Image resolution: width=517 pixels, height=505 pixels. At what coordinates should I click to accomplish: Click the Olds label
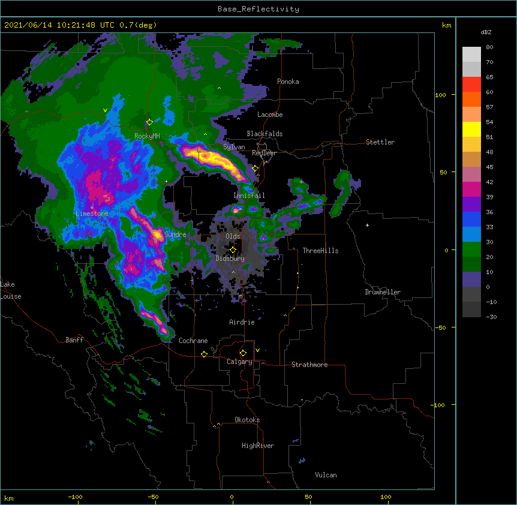[233, 236]
